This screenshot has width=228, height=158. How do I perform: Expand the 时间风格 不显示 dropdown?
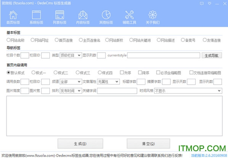pos(188,91)
